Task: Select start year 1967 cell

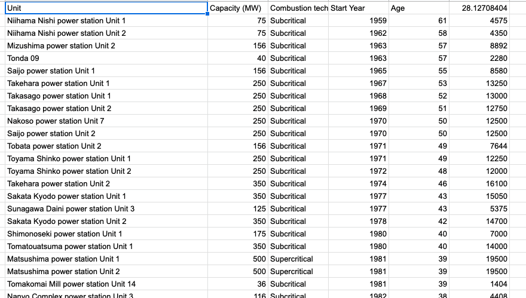Action: click(x=359, y=84)
